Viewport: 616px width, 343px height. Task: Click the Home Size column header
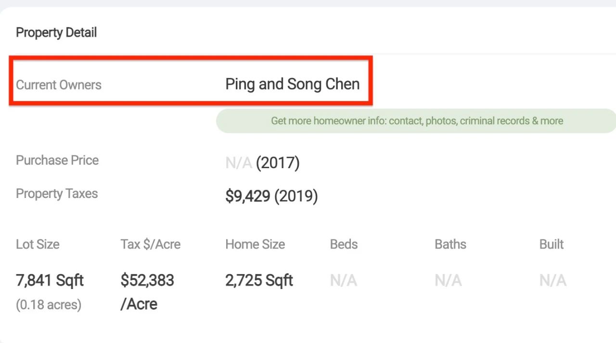point(255,244)
